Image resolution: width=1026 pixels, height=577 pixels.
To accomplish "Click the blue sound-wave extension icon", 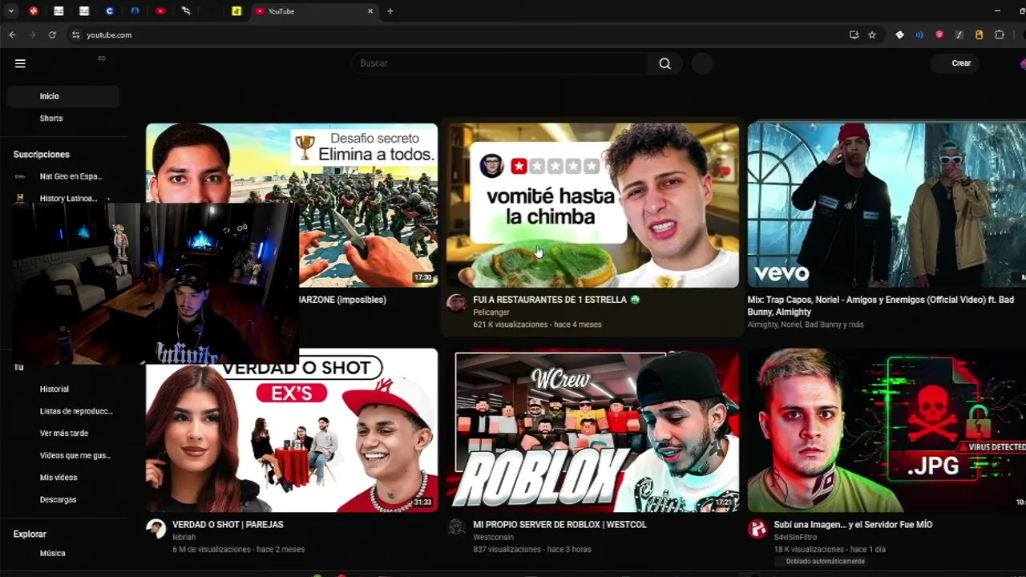I will 919,35.
